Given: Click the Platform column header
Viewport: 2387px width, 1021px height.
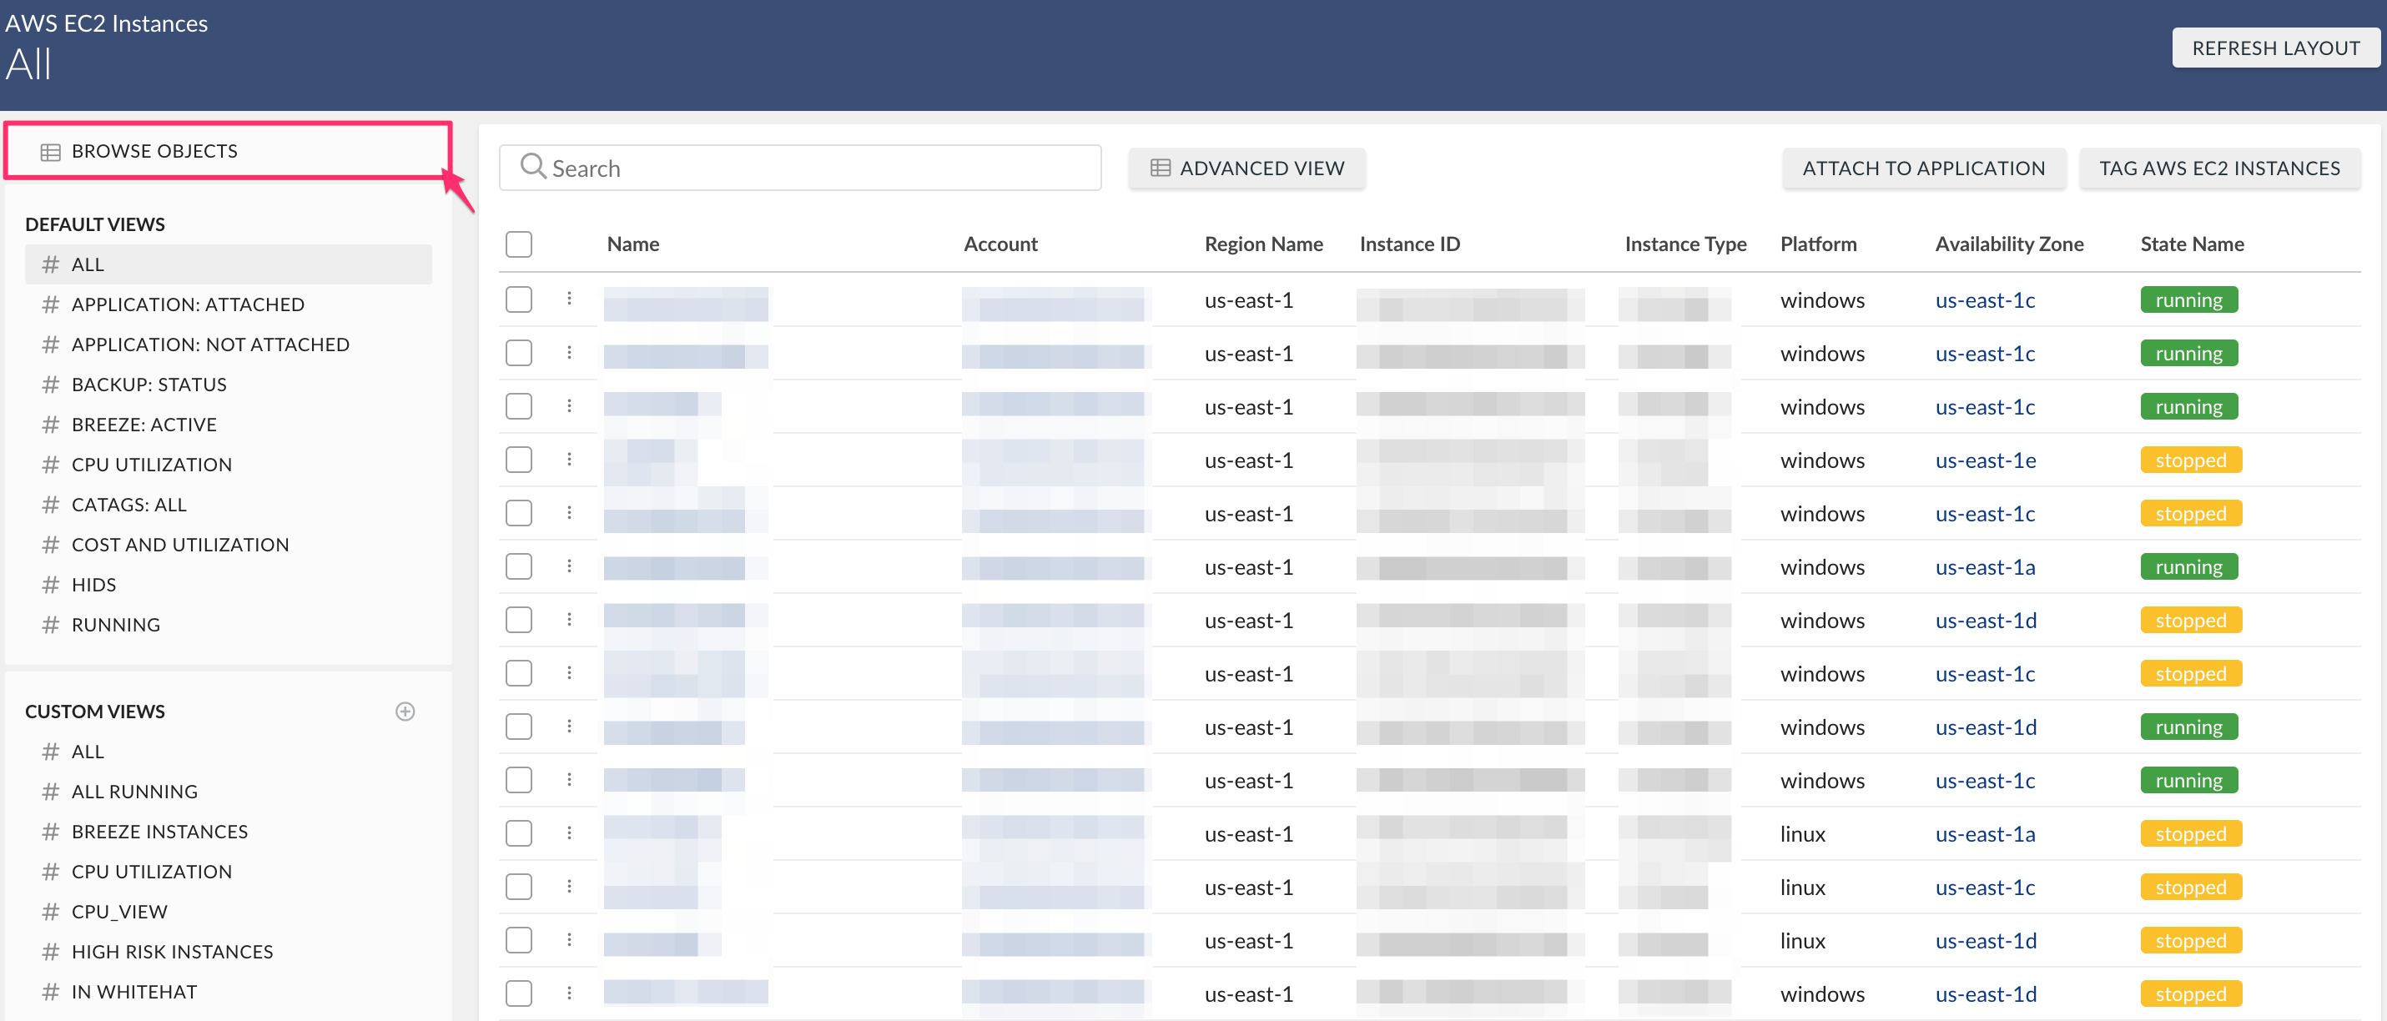Looking at the screenshot, I should 1818,244.
